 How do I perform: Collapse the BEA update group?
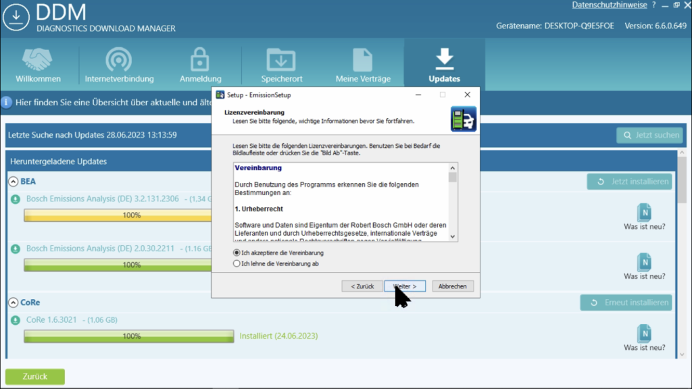pyautogui.click(x=14, y=181)
